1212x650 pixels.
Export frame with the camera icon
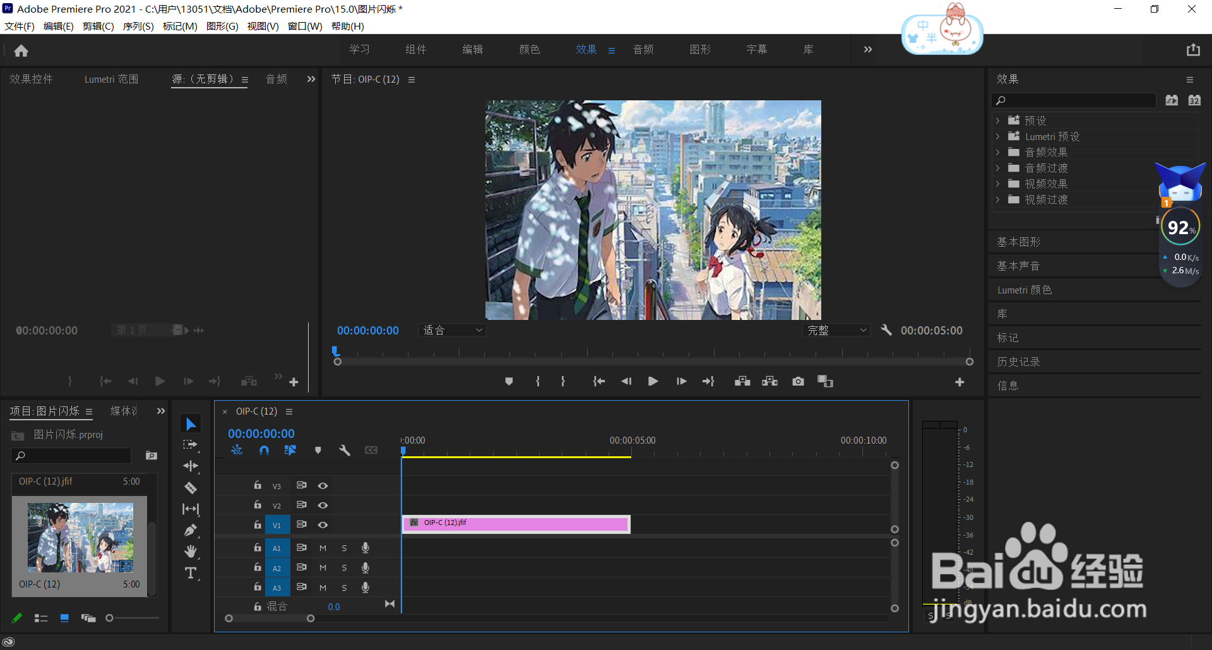pyautogui.click(x=799, y=381)
